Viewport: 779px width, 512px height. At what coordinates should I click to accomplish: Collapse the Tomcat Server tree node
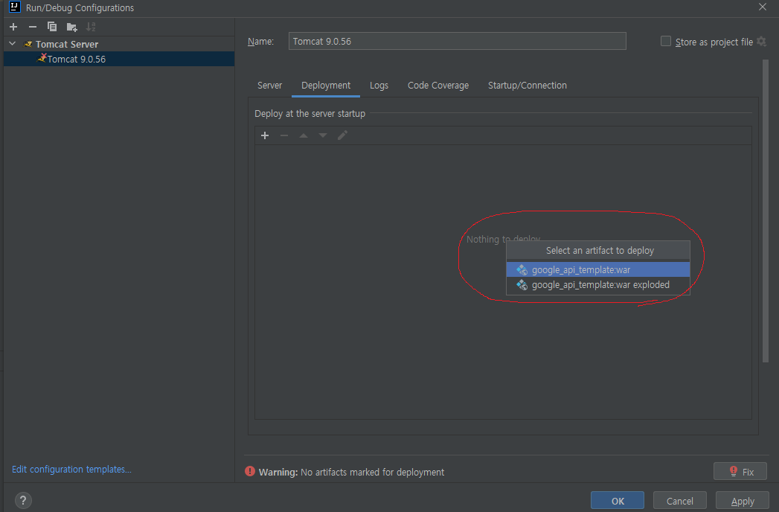13,44
